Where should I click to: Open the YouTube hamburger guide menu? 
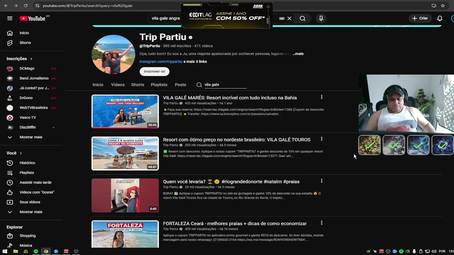coord(10,18)
